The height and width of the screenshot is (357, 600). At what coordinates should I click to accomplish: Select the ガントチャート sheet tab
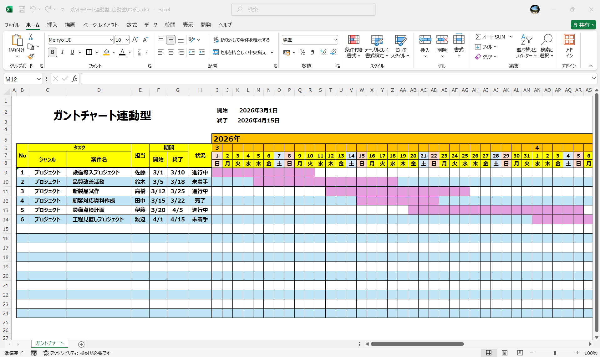pyautogui.click(x=49, y=343)
